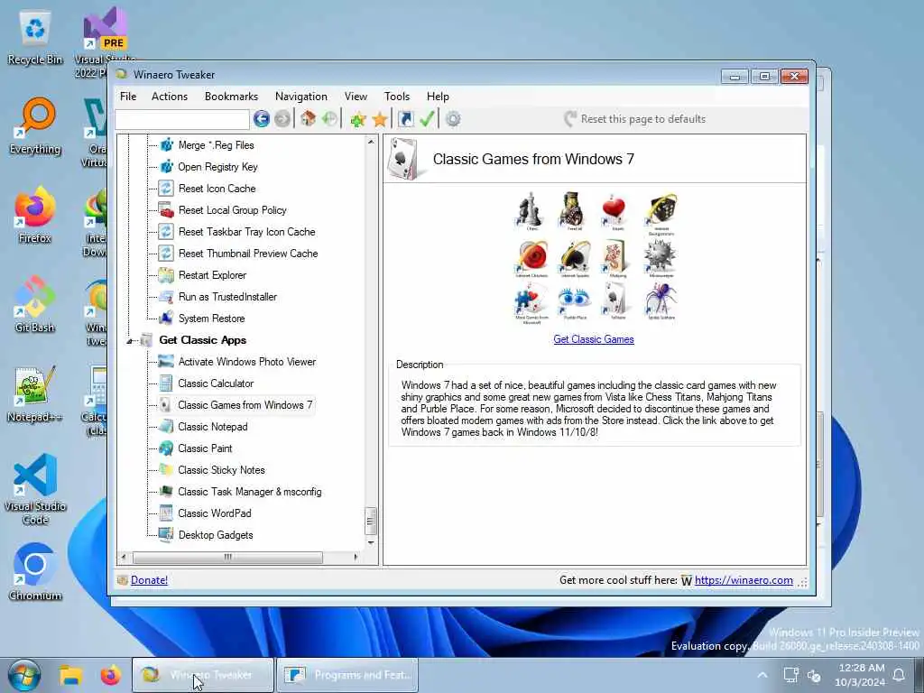Select Classic Notepad tree item
Image resolution: width=924 pixels, height=693 pixels.
point(213,427)
